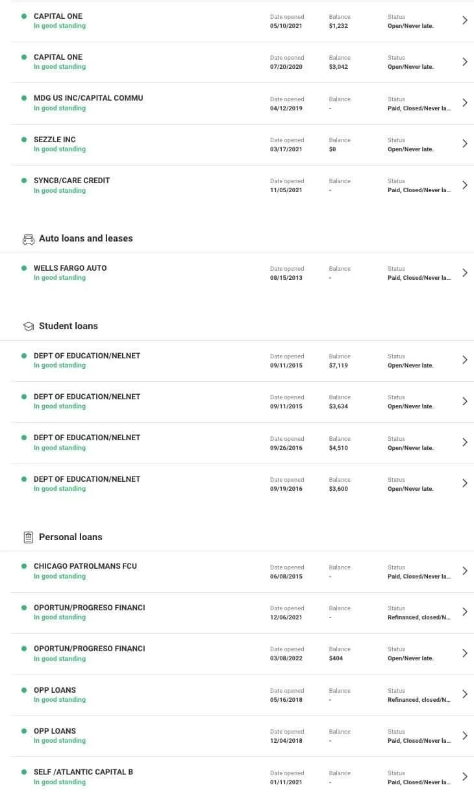Open the SEZZLE INC account name
This screenshot has width=474, height=796.
(55, 140)
